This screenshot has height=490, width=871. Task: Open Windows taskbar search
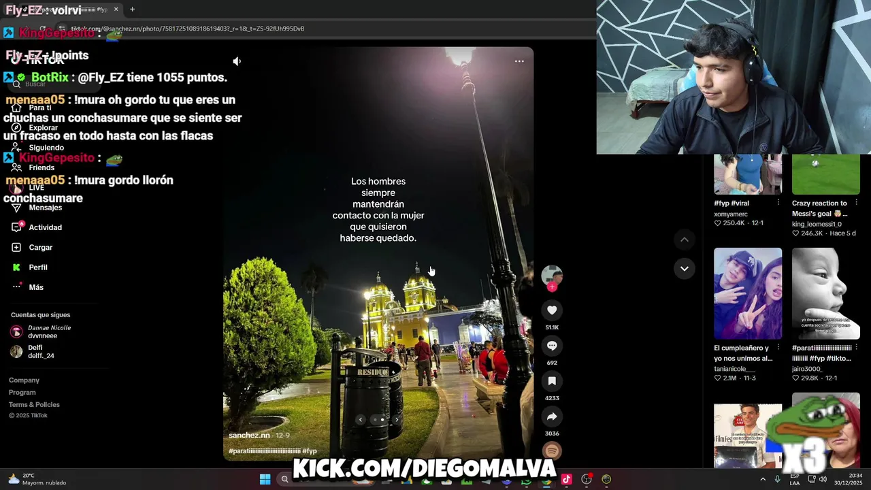coord(284,479)
